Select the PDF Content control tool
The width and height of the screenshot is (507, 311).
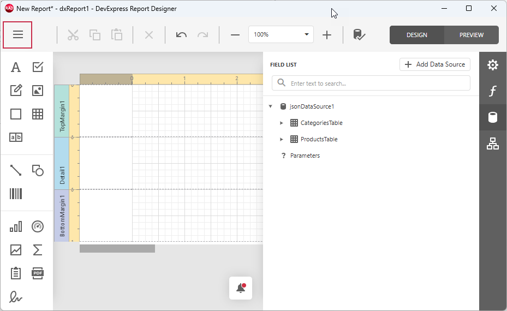pos(38,273)
